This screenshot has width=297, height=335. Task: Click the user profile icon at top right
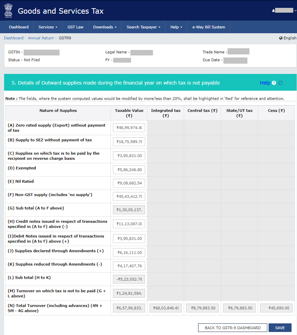pos(273,11)
